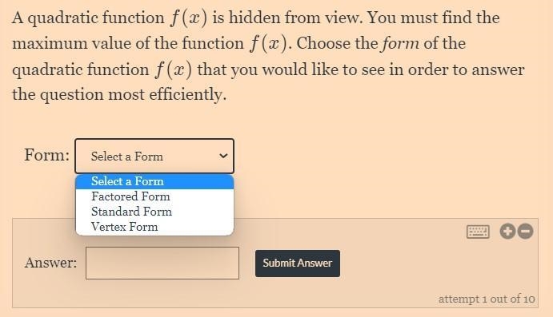The height and width of the screenshot is (317, 553).
Task: Click the Submit Answer button
Action: [298, 264]
